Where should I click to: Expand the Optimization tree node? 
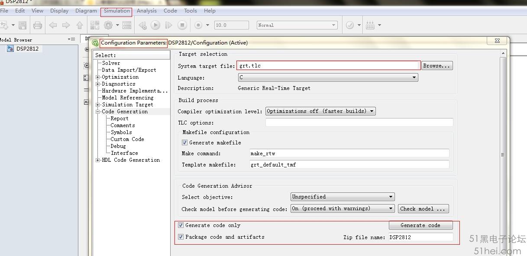tap(98, 77)
